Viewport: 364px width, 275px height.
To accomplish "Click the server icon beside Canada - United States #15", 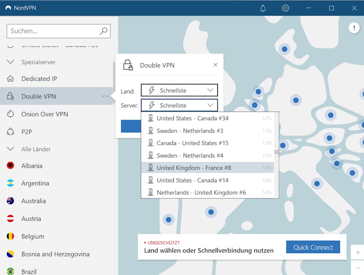I will tap(151, 143).
